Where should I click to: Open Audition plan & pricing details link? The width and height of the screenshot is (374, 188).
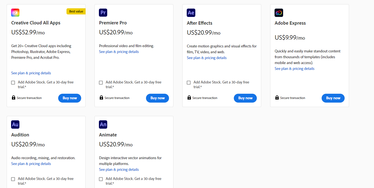(x=31, y=164)
